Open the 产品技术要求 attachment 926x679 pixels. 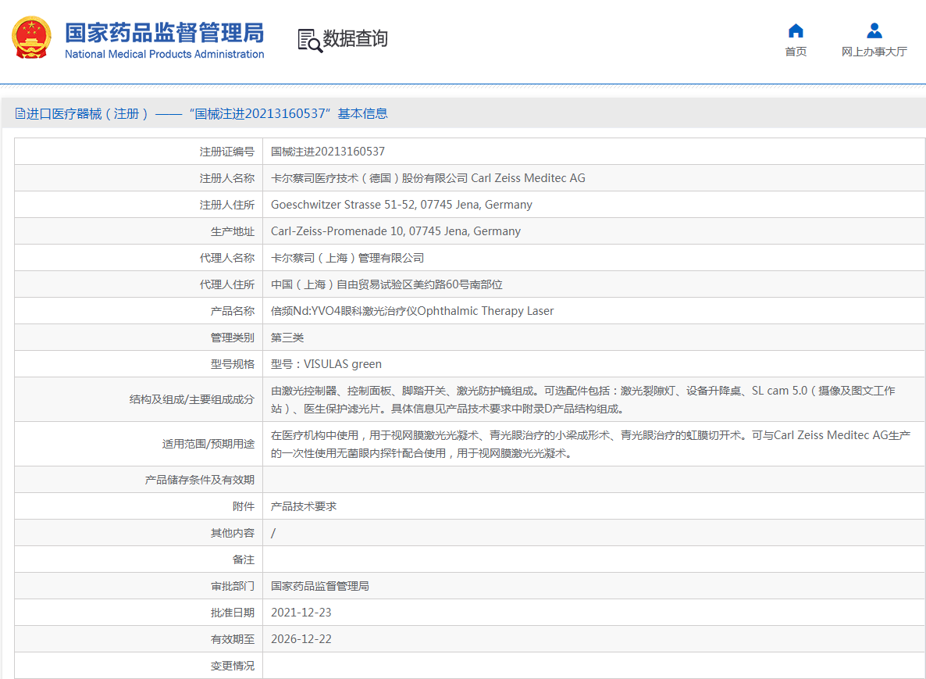pyautogui.click(x=304, y=506)
